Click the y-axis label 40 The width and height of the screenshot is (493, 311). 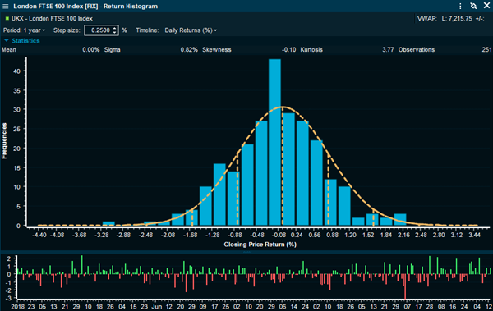point(17,71)
